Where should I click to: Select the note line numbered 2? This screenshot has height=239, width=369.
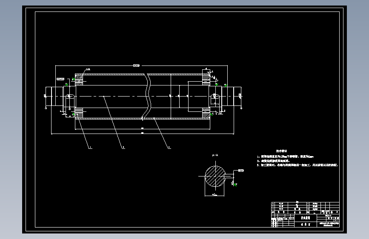click(273, 161)
